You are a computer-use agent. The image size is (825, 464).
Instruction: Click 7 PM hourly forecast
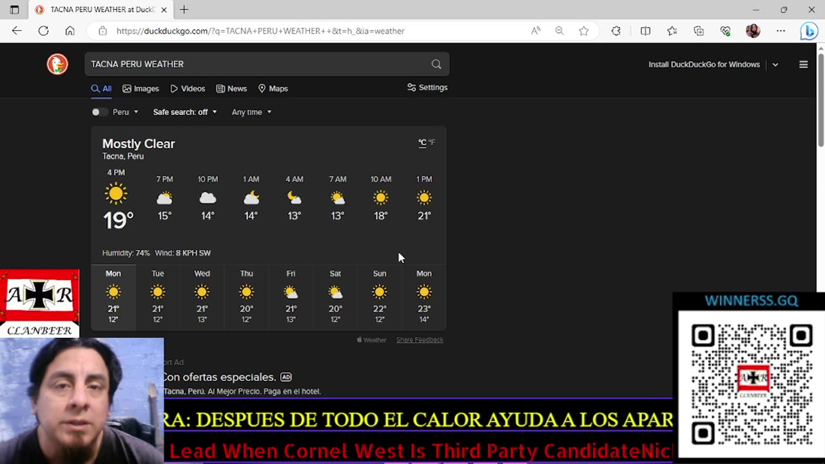(x=164, y=198)
